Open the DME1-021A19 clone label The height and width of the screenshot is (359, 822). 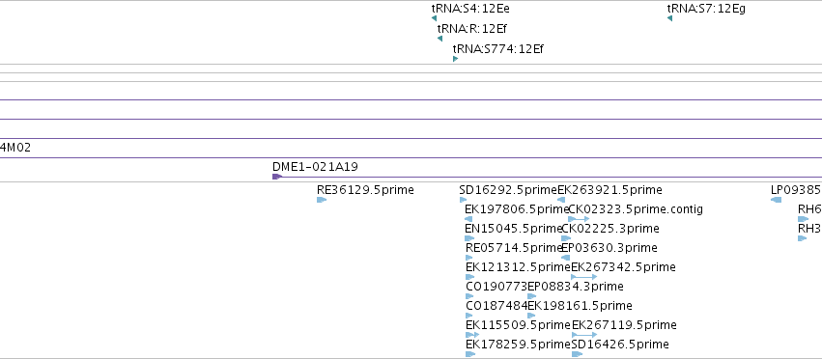(315, 167)
